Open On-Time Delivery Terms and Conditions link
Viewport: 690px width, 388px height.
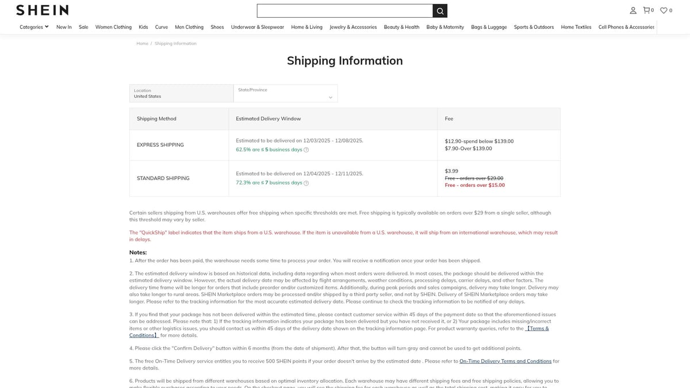point(505,361)
